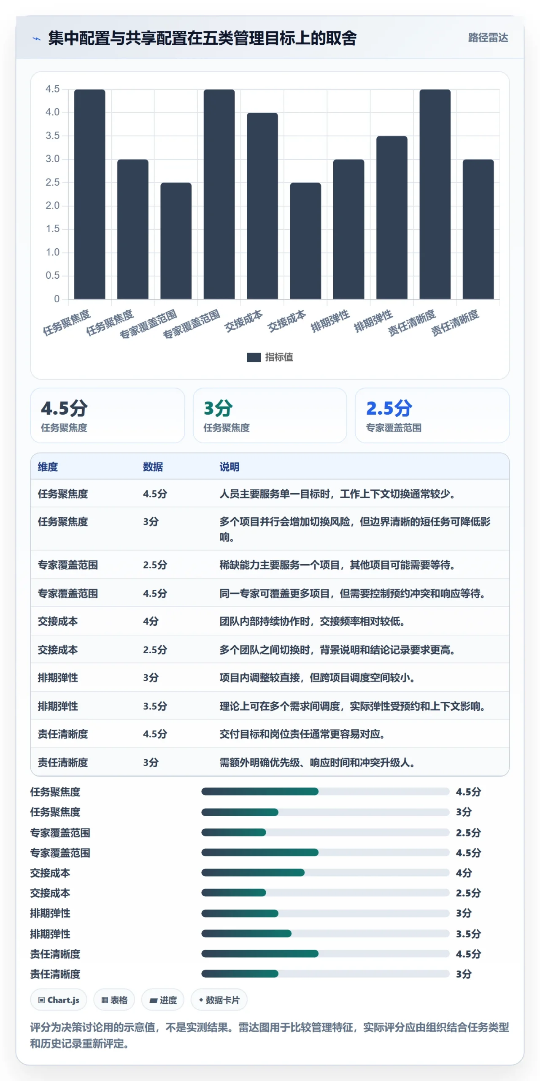Click the 责任清晰度 progress bar showing 4.5分
The height and width of the screenshot is (1081, 540).
[x=325, y=953]
